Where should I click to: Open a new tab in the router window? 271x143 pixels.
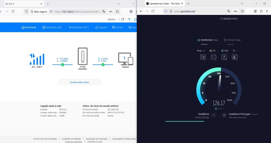click(x=48, y=4)
